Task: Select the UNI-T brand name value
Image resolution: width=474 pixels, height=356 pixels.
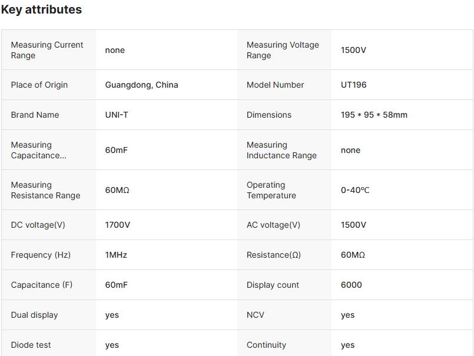Action: 117,115
